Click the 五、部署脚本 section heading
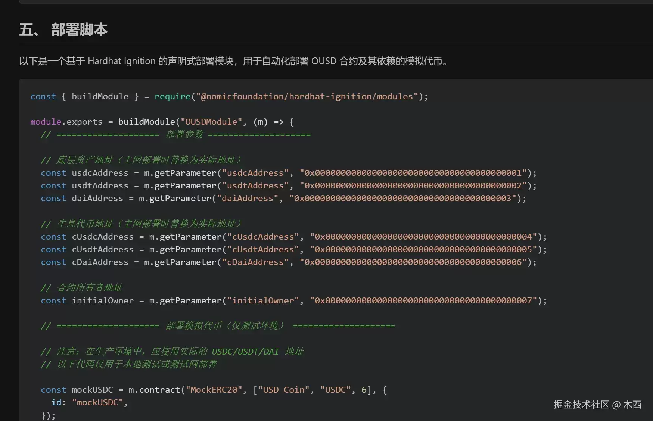Screen dimensions: 653x421 click(x=63, y=29)
